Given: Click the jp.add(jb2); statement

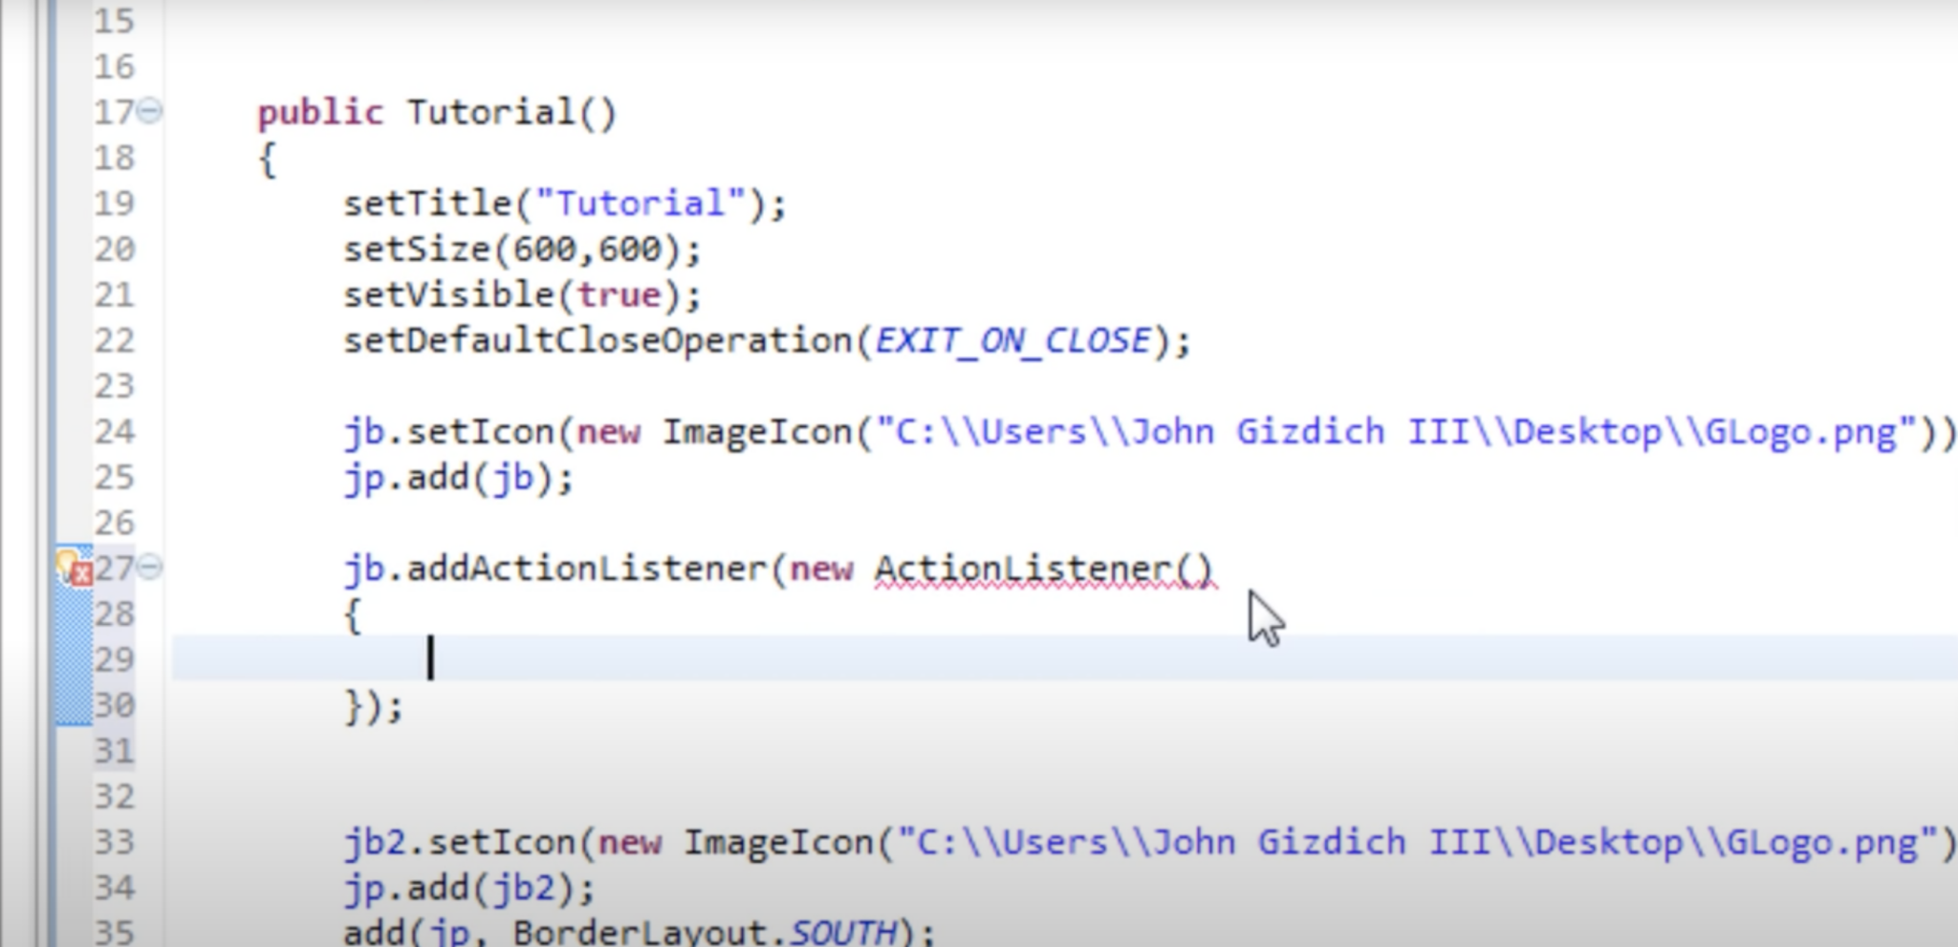Looking at the screenshot, I should point(469,889).
